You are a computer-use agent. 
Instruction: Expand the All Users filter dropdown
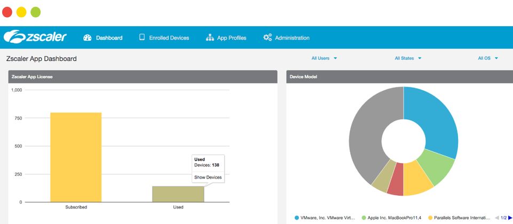tap(324, 58)
